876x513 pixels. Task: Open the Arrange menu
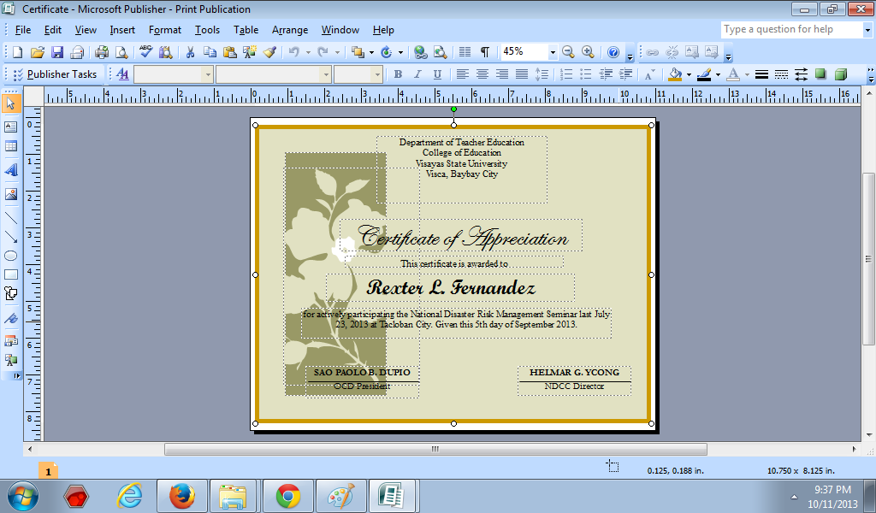[x=290, y=29]
